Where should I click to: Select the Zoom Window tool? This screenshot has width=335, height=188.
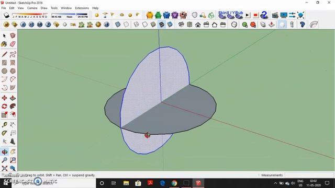click(13, 160)
